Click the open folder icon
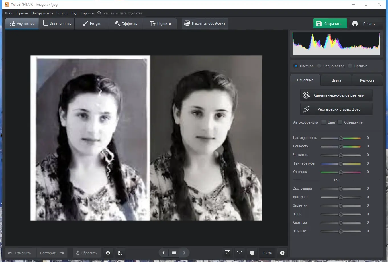The width and height of the screenshot is (388, 262). click(174, 253)
